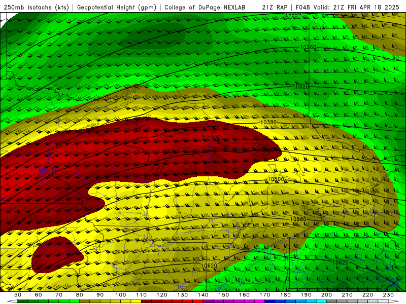
Task: Select the 10560 height contour label
Action: pyautogui.click(x=298, y=219)
